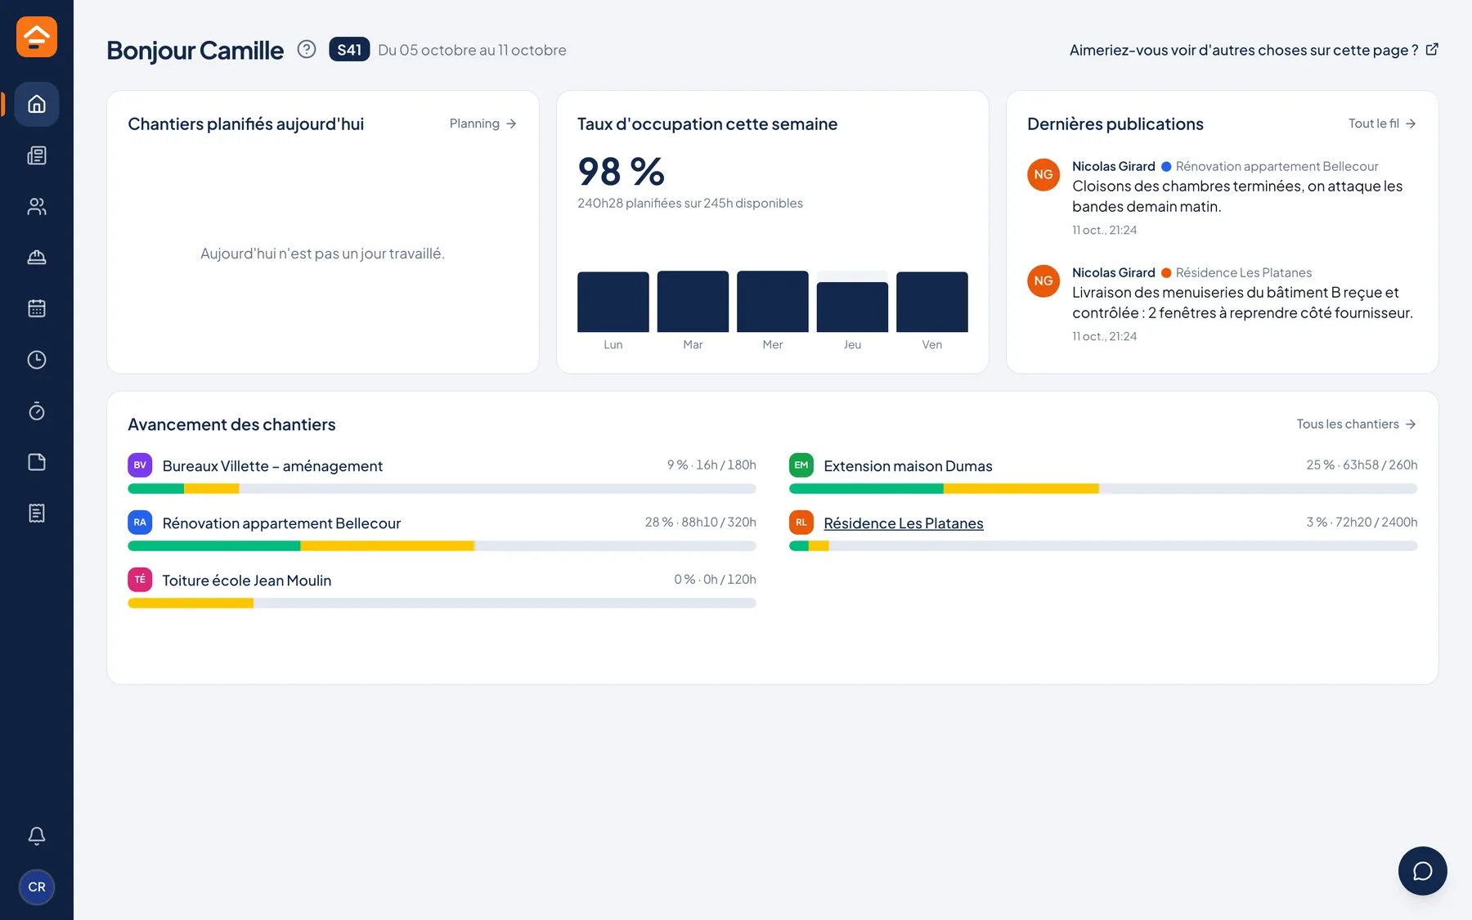Click Extension maison Dumas progress bar
The width and height of the screenshot is (1472, 920).
1103,489
